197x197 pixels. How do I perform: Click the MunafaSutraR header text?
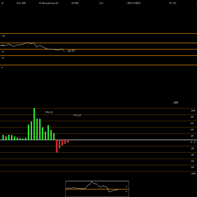click(50, 3)
